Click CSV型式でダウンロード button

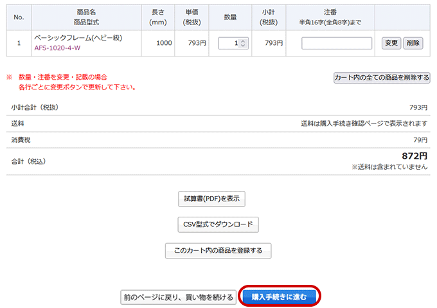tap(217, 224)
